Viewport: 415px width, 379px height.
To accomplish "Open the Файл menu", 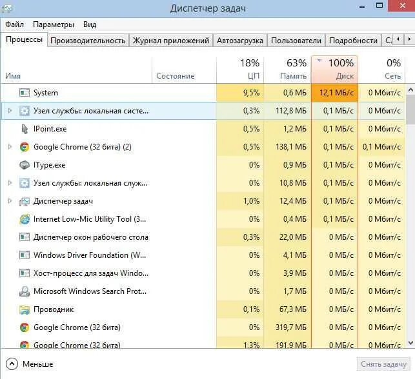I will 15,24.
